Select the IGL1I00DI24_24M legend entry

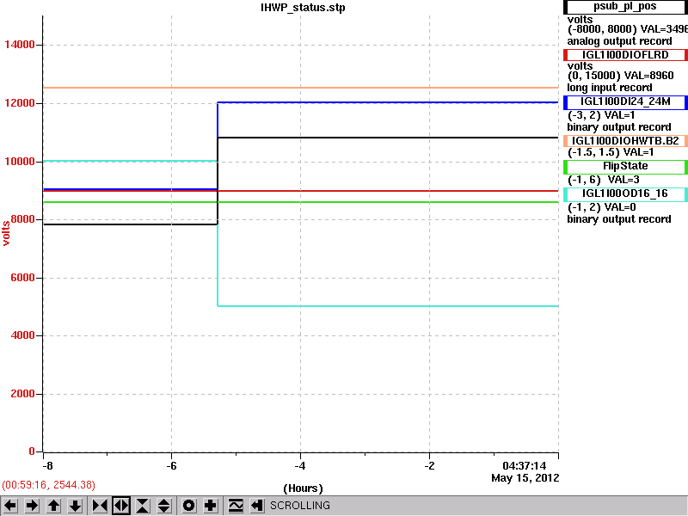tap(625, 101)
